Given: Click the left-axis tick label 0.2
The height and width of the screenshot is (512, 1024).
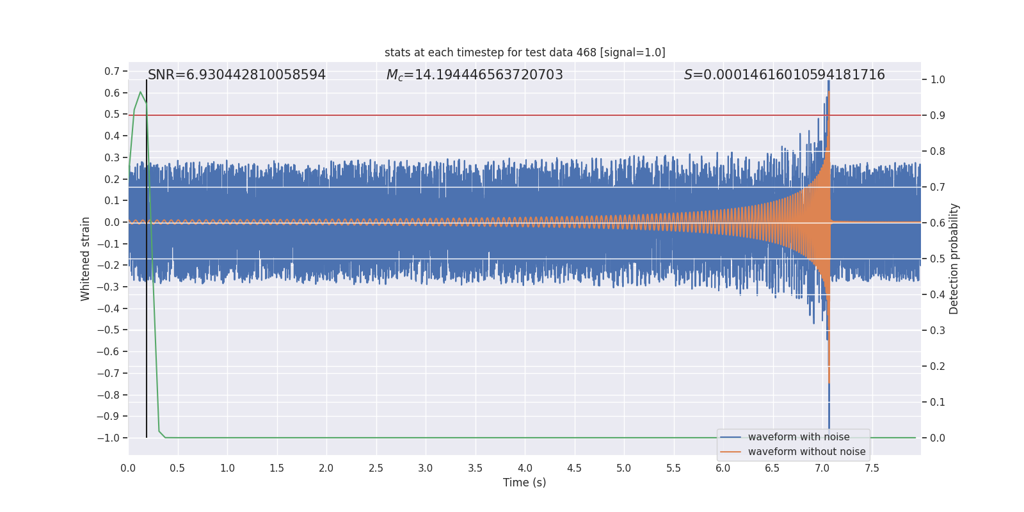Looking at the screenshot, I should 112,179.
